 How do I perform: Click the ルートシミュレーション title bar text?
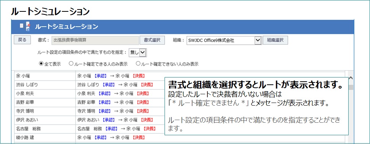pyautogui.click(x=66, y=27)
